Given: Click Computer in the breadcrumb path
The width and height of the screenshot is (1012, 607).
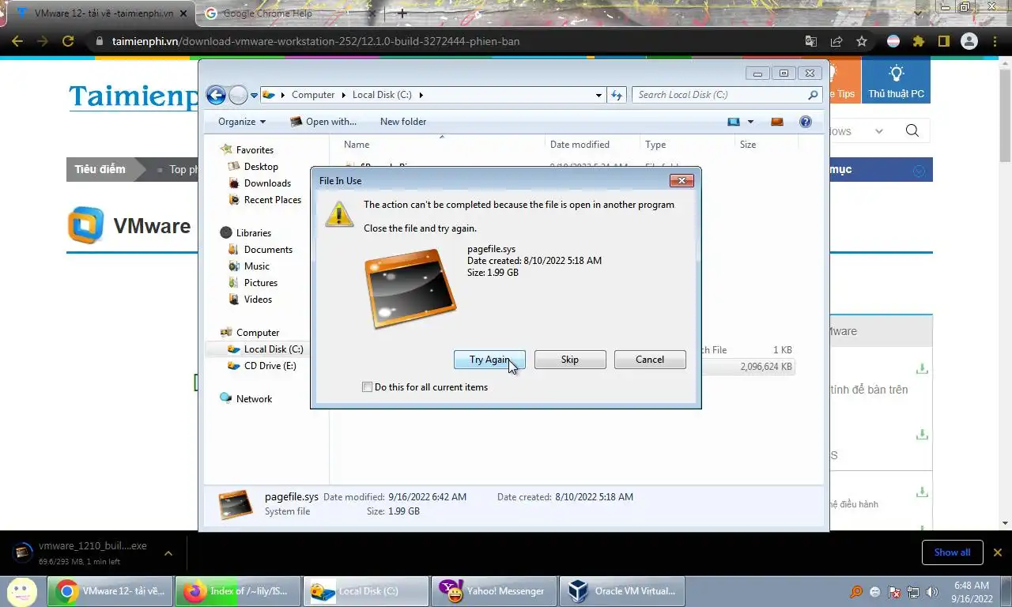Looking at the screenshot, I should click(x=313, y=95).
